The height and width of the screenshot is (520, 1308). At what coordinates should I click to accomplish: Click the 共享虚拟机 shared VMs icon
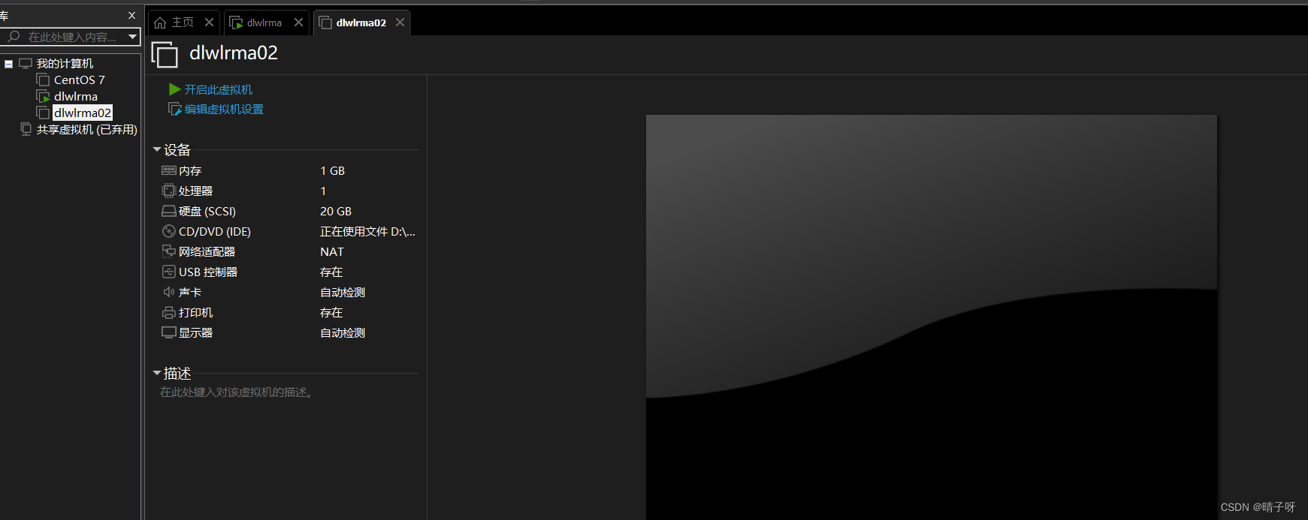26,129
